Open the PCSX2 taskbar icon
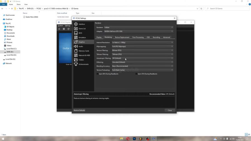 (153, 139)
